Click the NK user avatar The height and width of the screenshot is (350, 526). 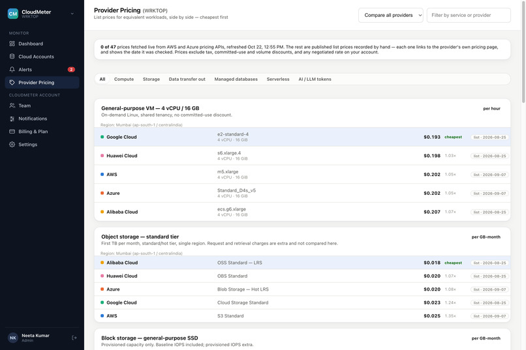(13, 338)
